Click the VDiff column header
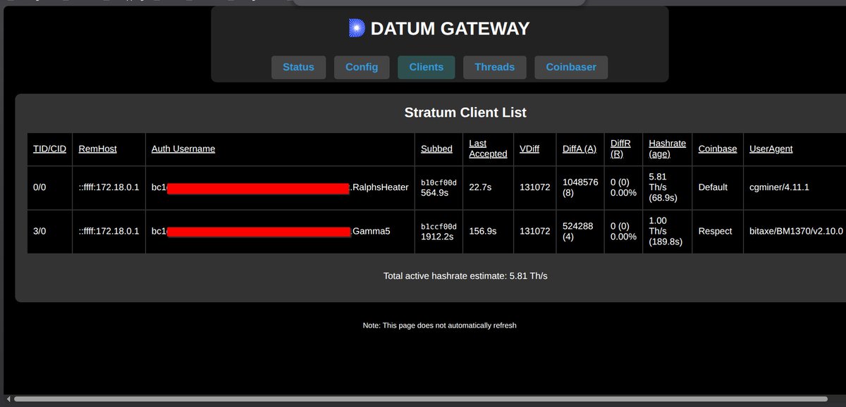 tap(530, 149)
